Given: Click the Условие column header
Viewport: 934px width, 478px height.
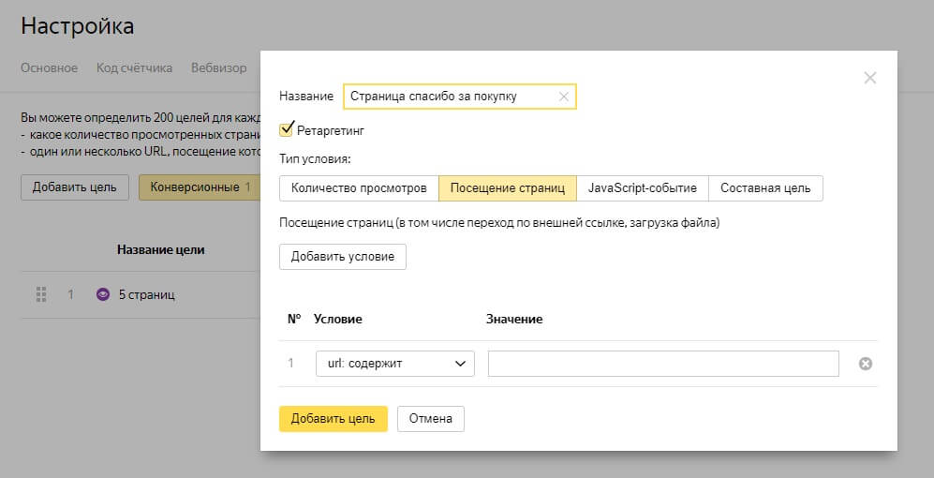Looking at the screenshot, I should [338, 320].
